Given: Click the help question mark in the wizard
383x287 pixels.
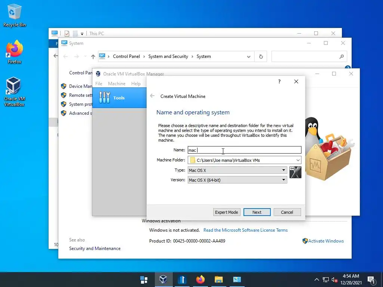Looking at the screenshot, I should coord(279,81).
